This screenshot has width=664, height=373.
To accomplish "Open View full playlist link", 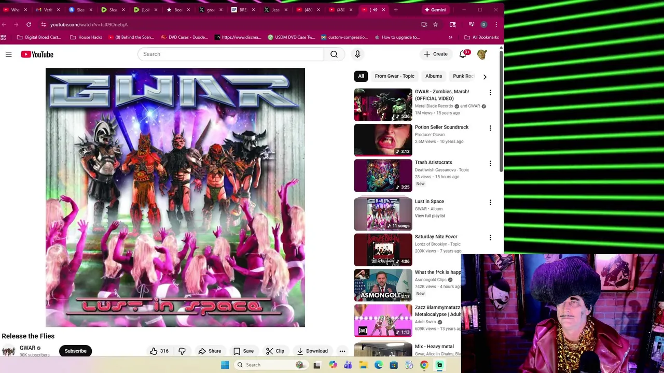I will coord(430,216).
